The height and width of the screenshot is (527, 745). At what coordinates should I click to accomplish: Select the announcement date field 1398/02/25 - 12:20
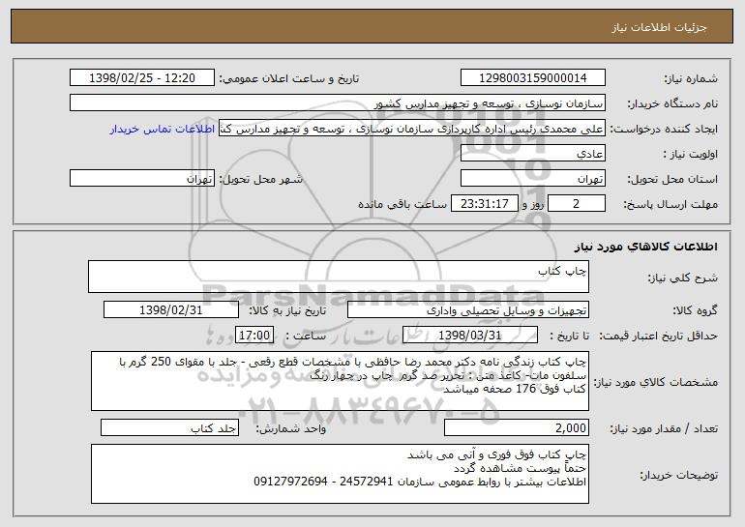[x=142, y=78]
